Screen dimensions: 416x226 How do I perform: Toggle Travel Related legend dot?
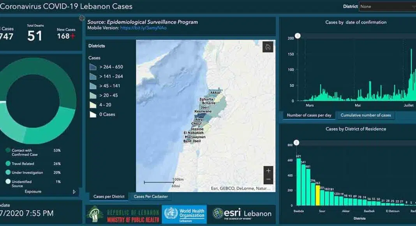[8, 164]
